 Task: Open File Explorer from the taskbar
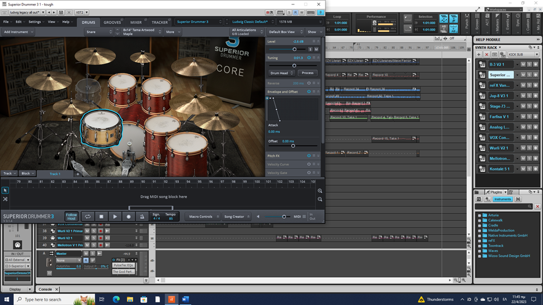point(130,299)
